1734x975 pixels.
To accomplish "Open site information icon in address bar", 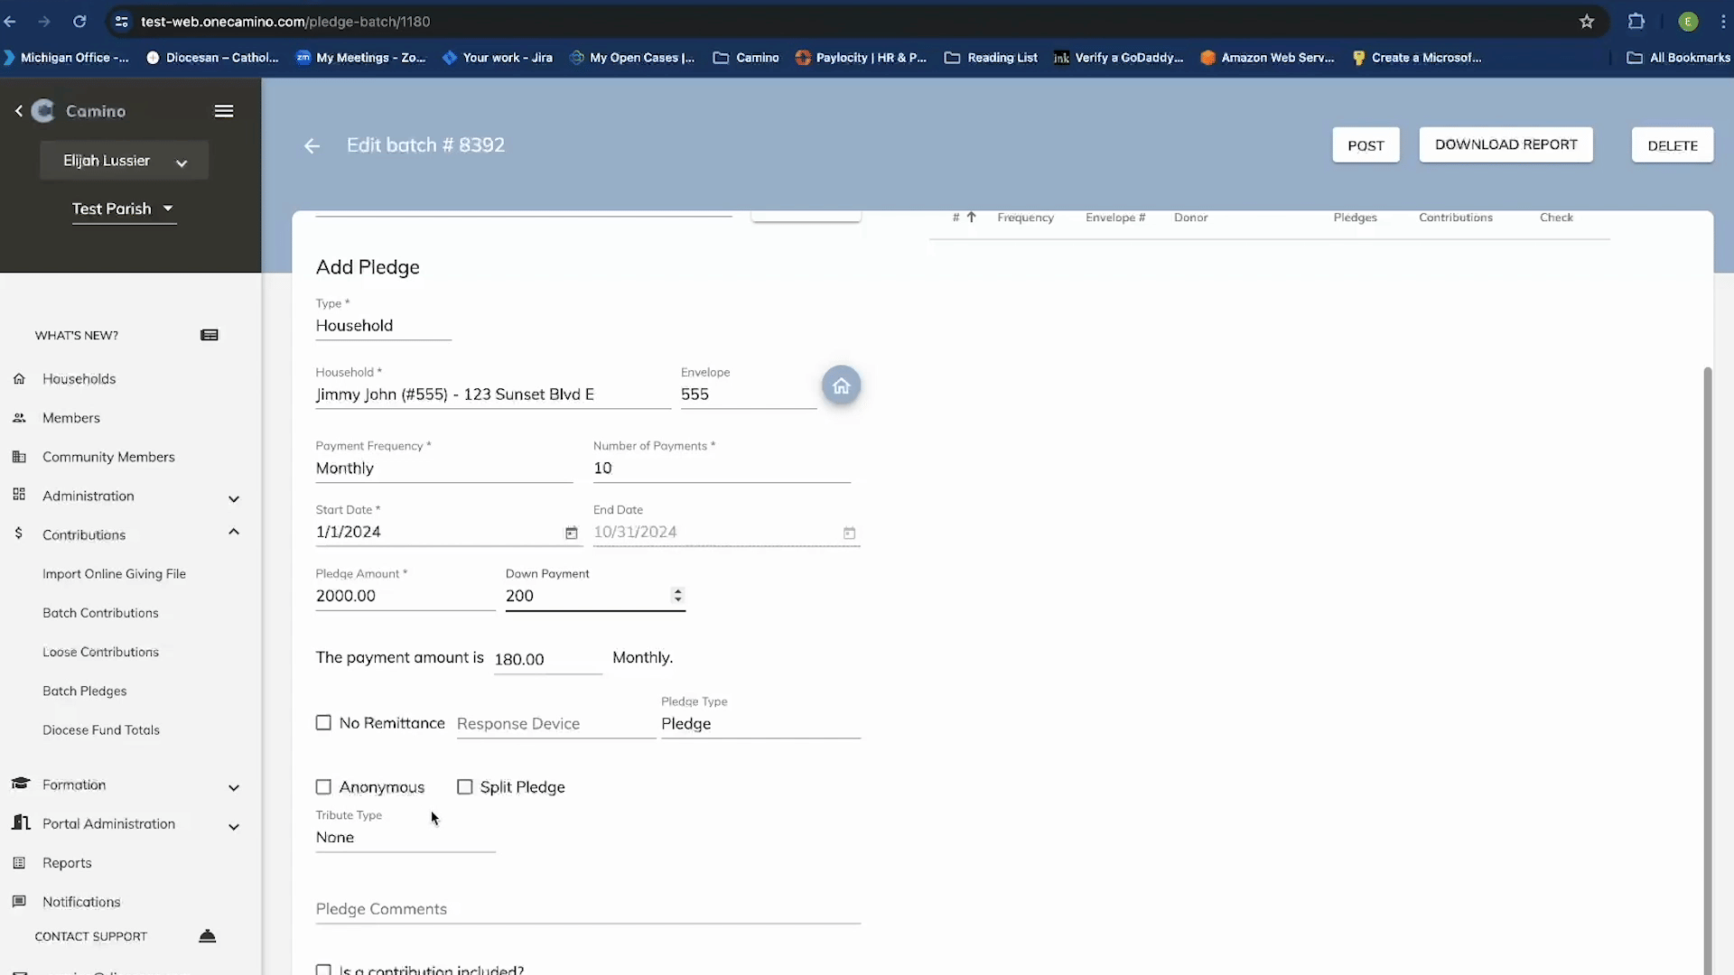I will (122, 21).
